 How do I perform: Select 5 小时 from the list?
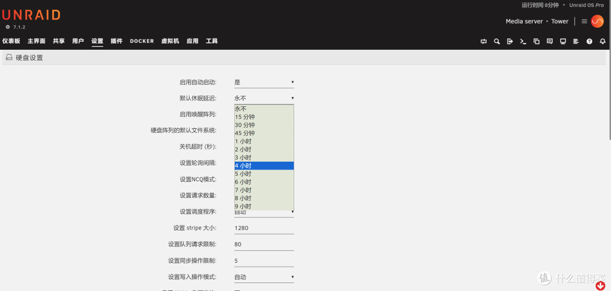point(264,174)
